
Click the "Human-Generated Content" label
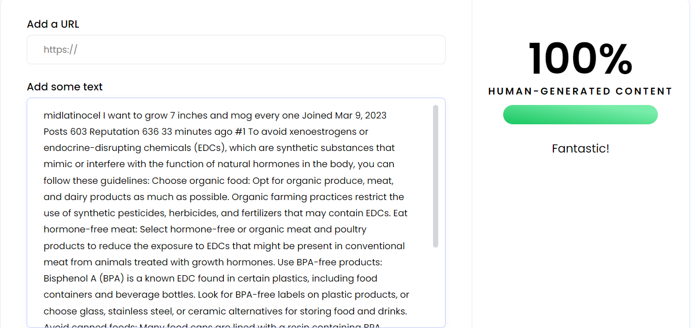point(580,91)
